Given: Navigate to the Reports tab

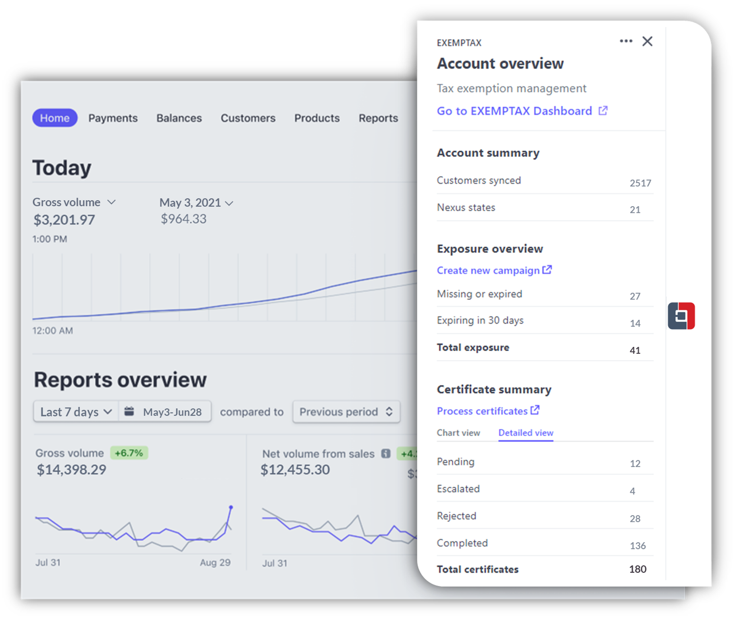Looking at the screenshot, I should (378, 118).
